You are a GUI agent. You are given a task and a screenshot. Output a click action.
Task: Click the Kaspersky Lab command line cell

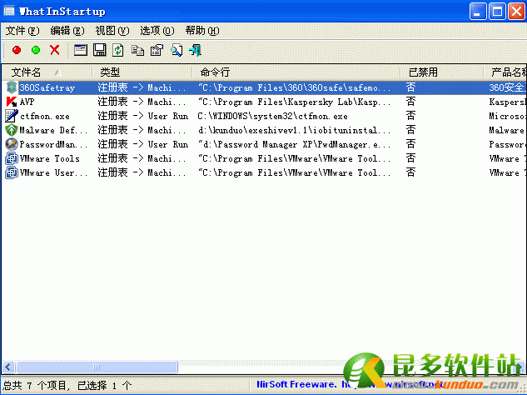click(295, 102)
